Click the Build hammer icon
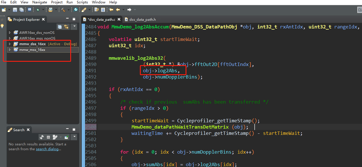Viewport: 362px width, 167px height. (x=63, y=10)
